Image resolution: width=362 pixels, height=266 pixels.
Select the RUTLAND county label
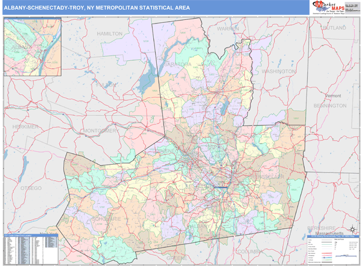(334, 28)
